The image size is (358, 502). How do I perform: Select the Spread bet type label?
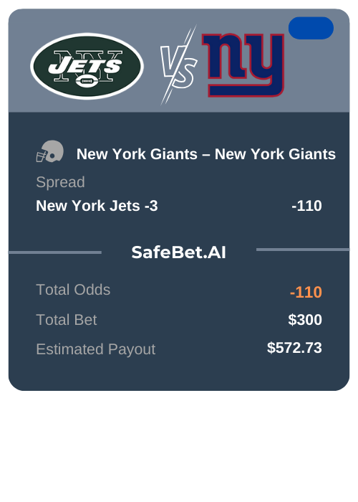coord(60,182)
